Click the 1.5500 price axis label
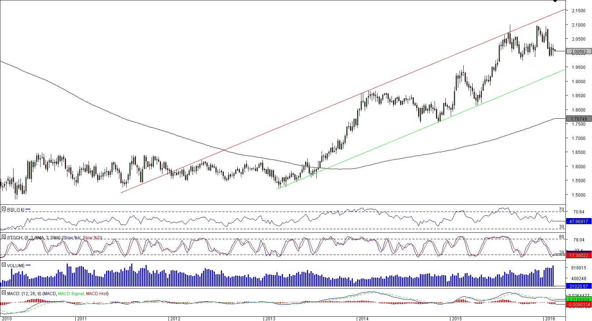 (579, 180)
